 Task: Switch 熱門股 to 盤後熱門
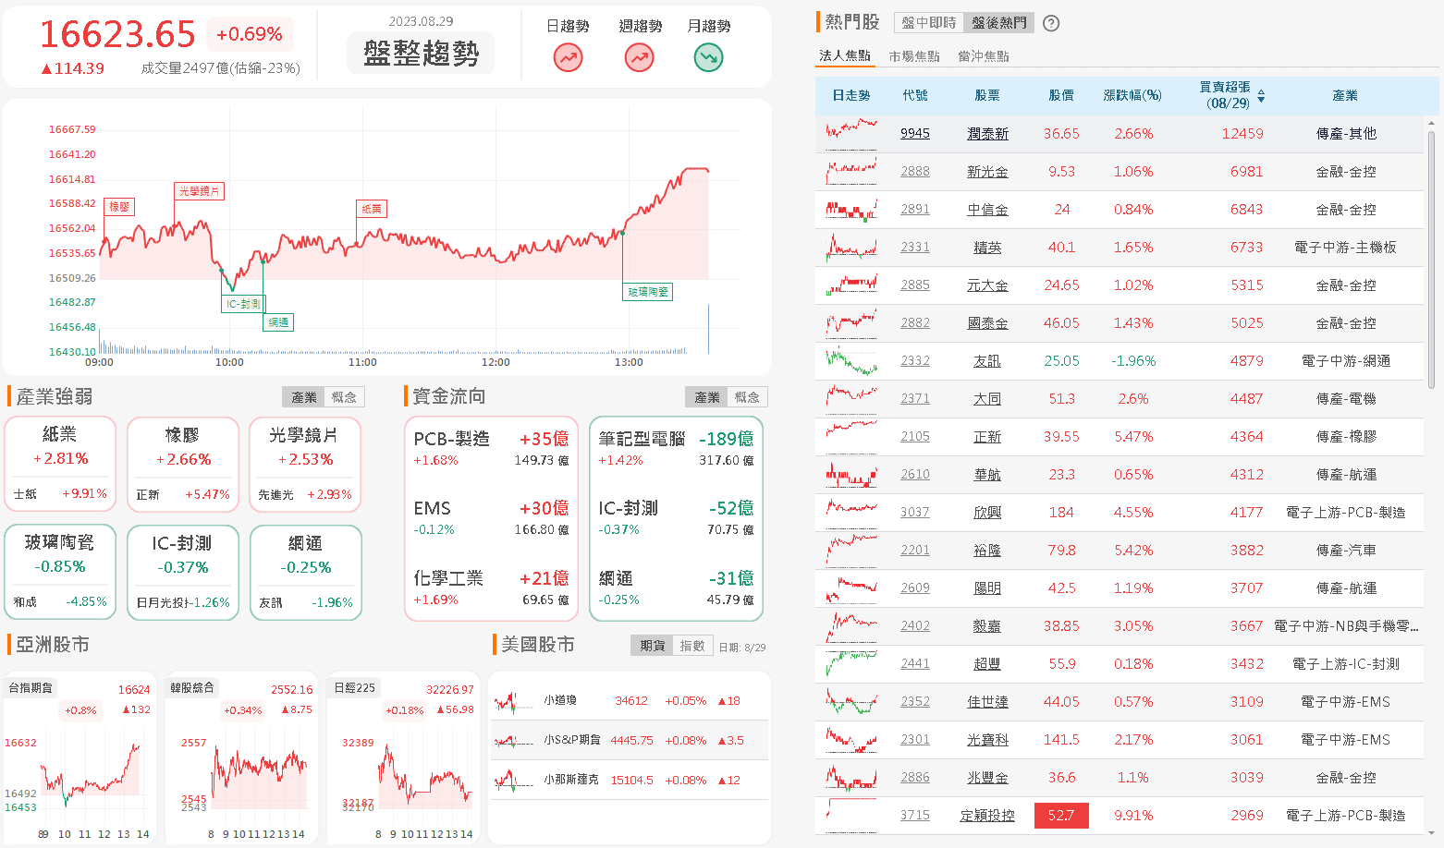tap(998, 23)
